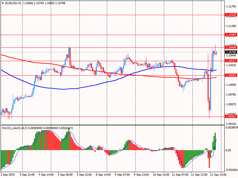Click the lower MACD scale value -0.003461

click(232, 170)
